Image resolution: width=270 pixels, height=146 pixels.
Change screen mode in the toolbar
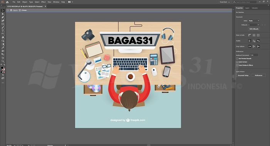tap(3, 78)
